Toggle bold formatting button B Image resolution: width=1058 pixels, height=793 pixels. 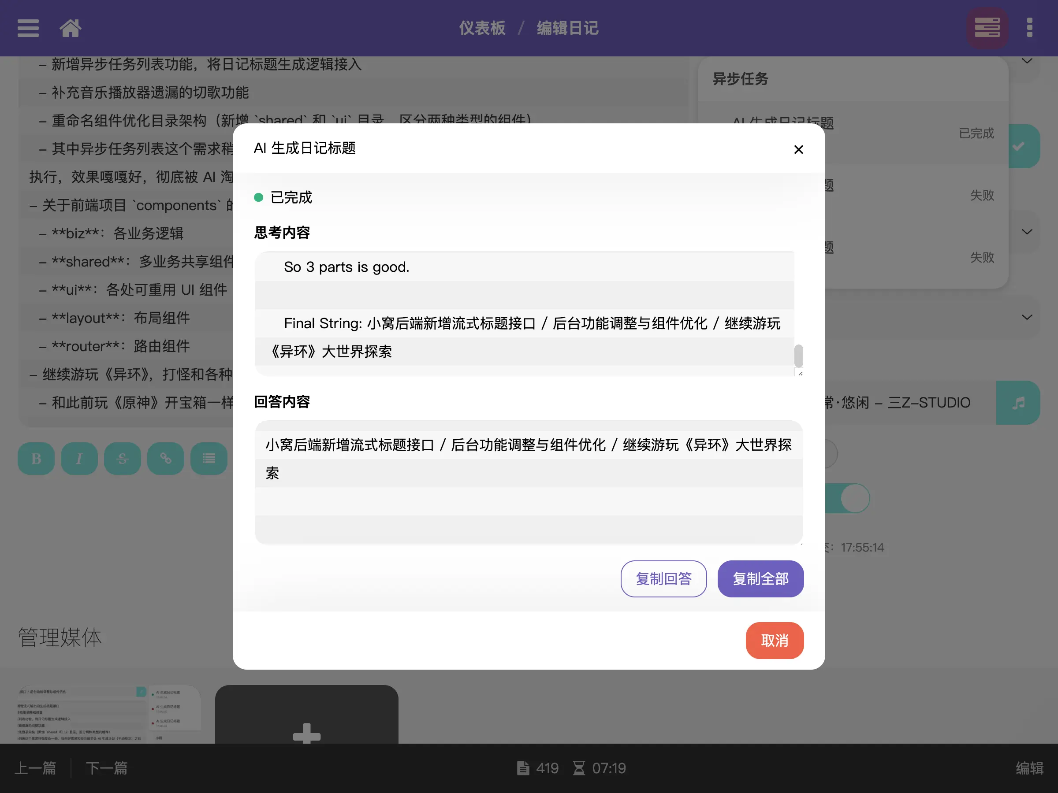[36, 459]
